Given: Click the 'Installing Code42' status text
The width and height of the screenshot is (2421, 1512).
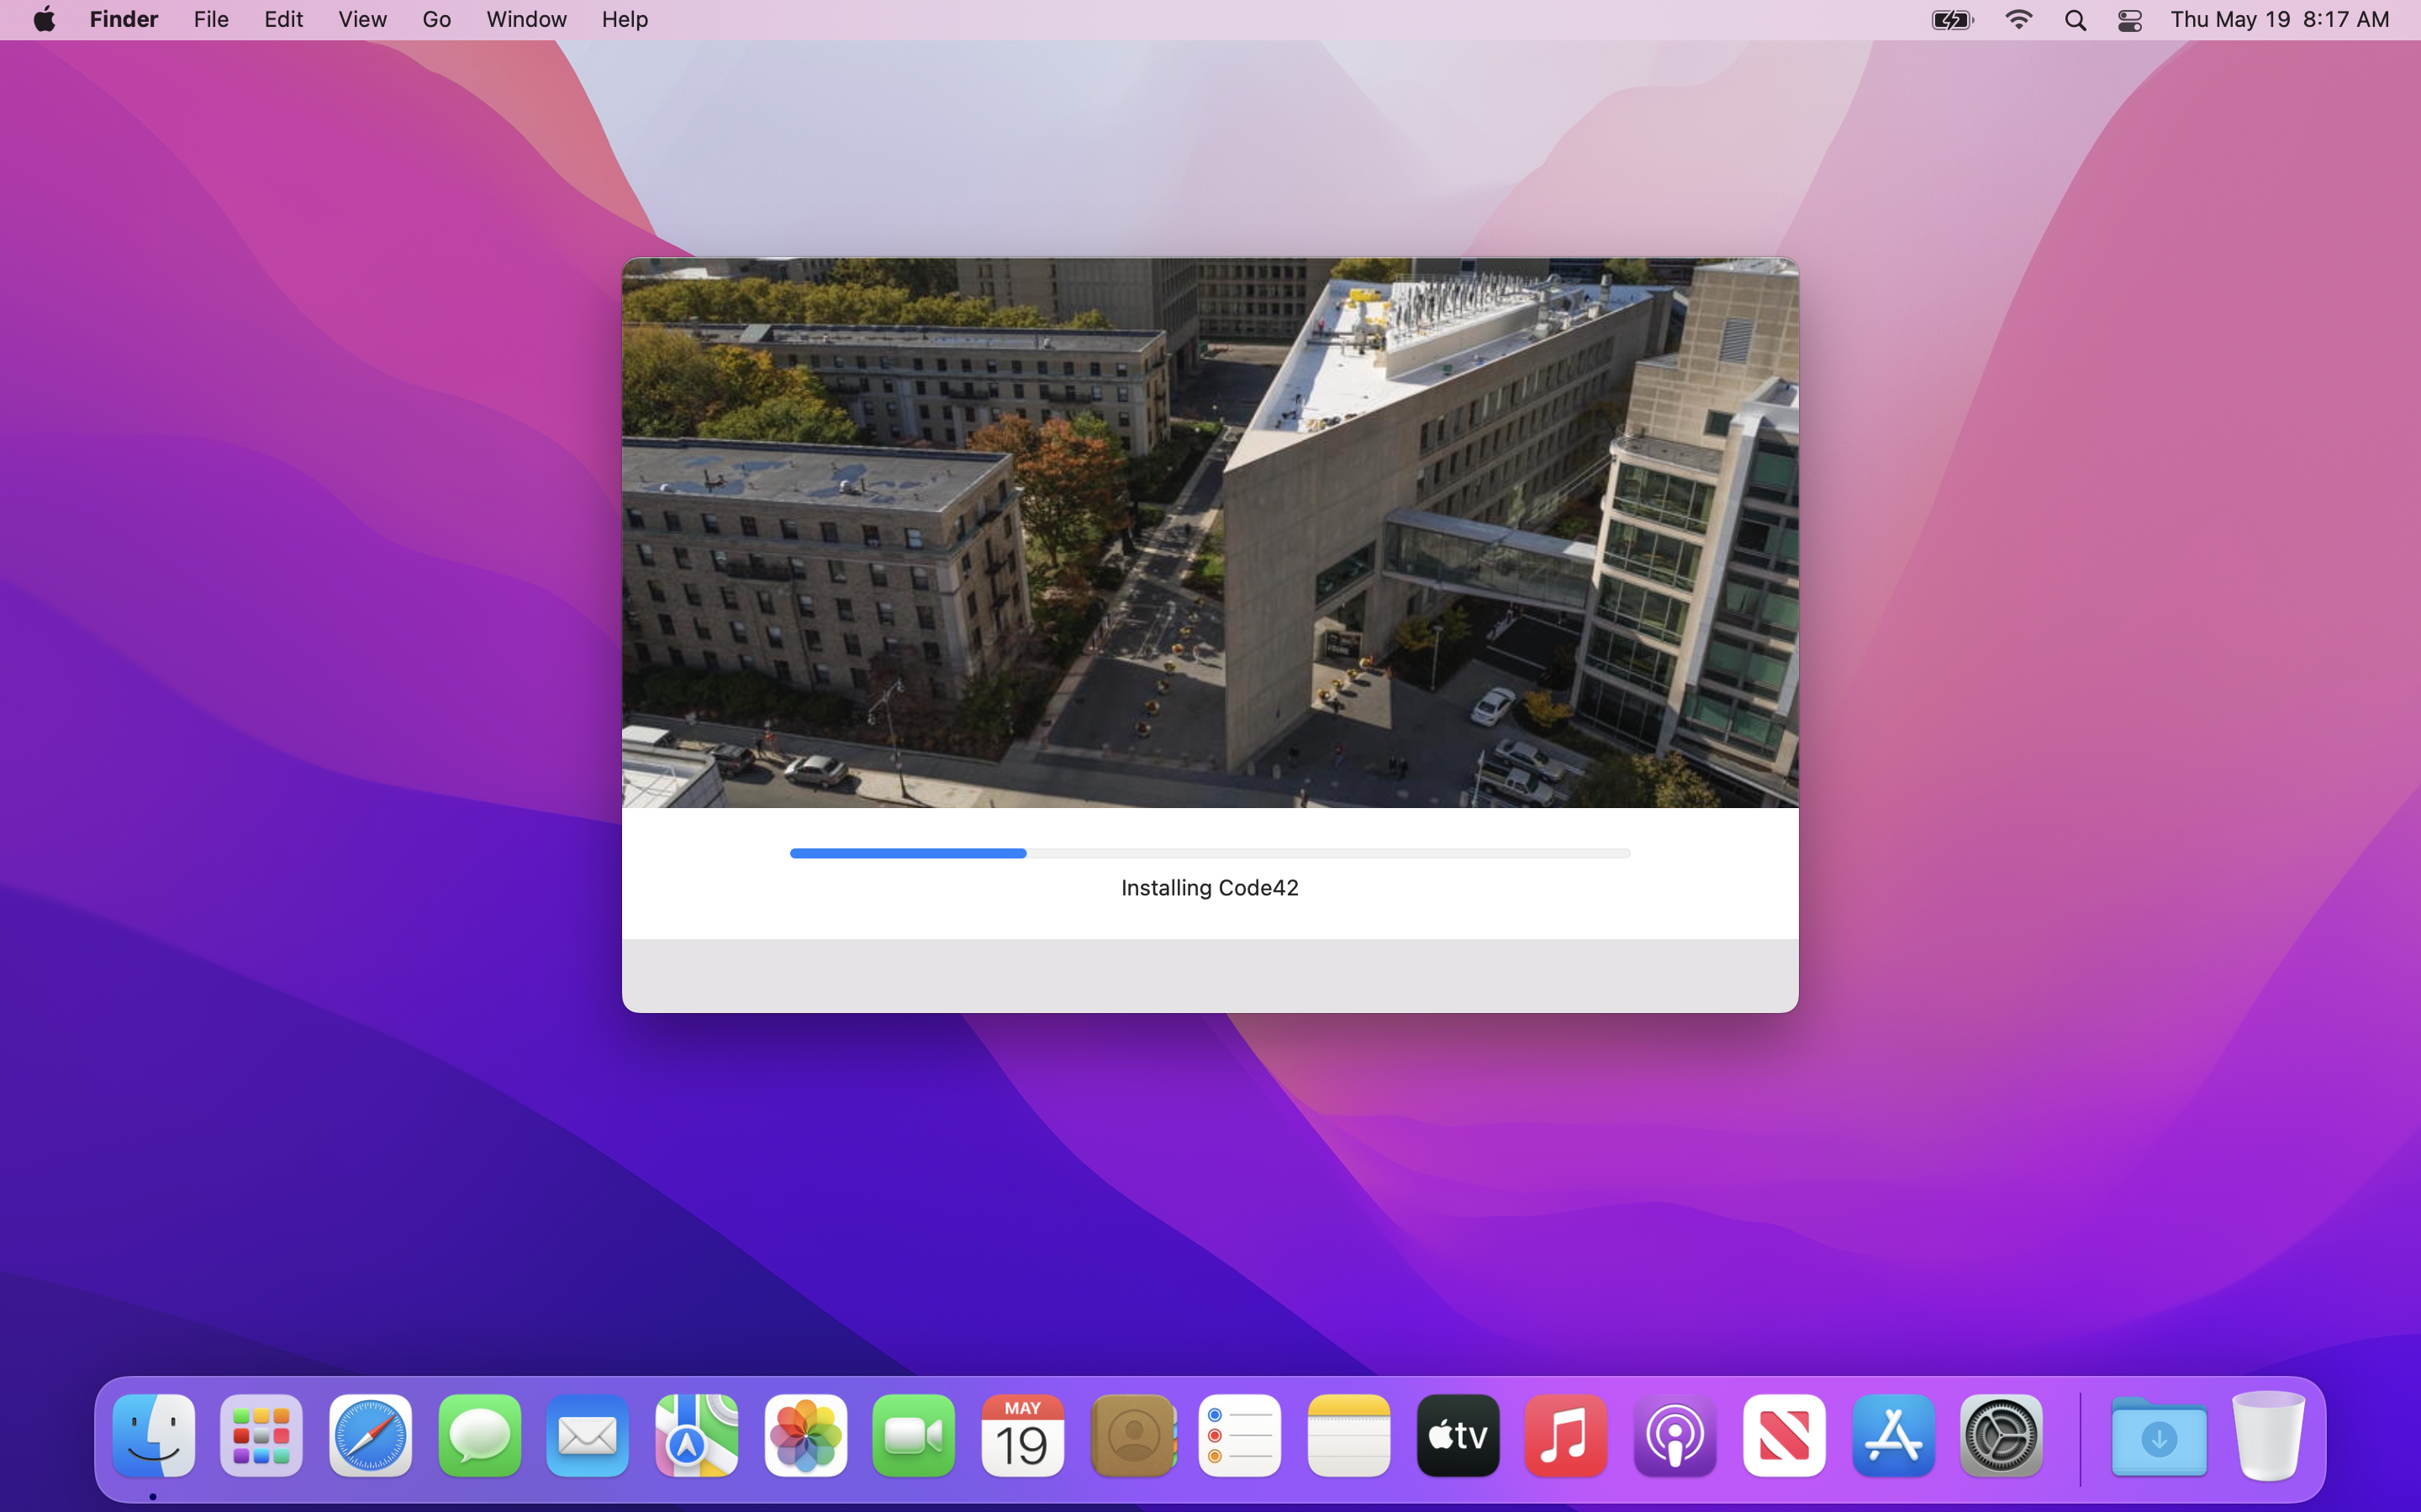Looking at the screenshot, I should (1210, 888).
